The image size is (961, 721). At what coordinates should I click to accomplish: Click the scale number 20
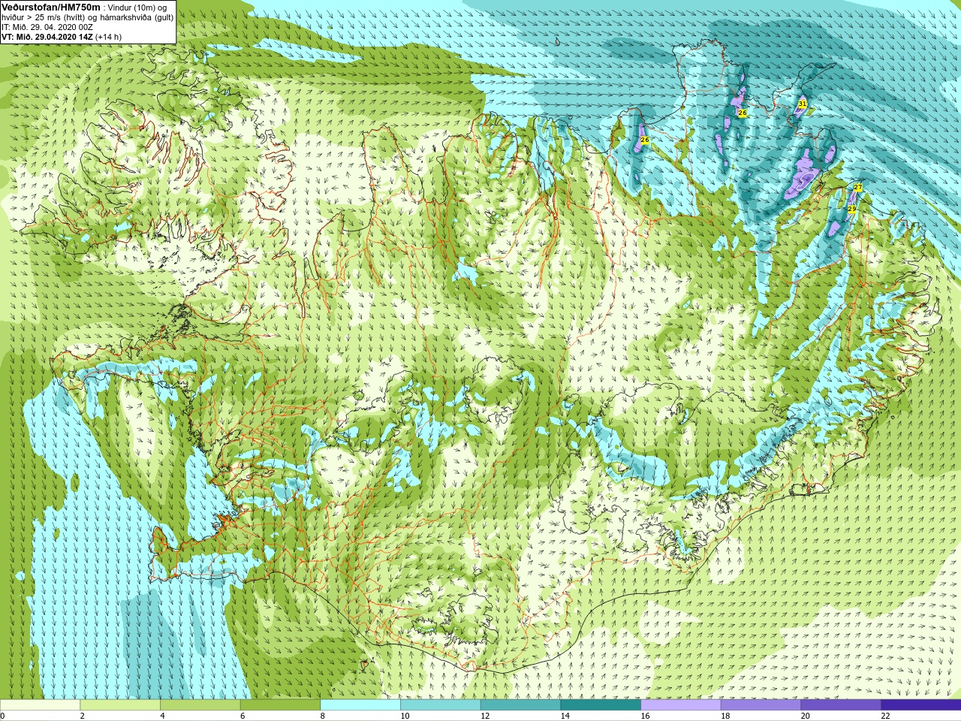pos(805,716)
